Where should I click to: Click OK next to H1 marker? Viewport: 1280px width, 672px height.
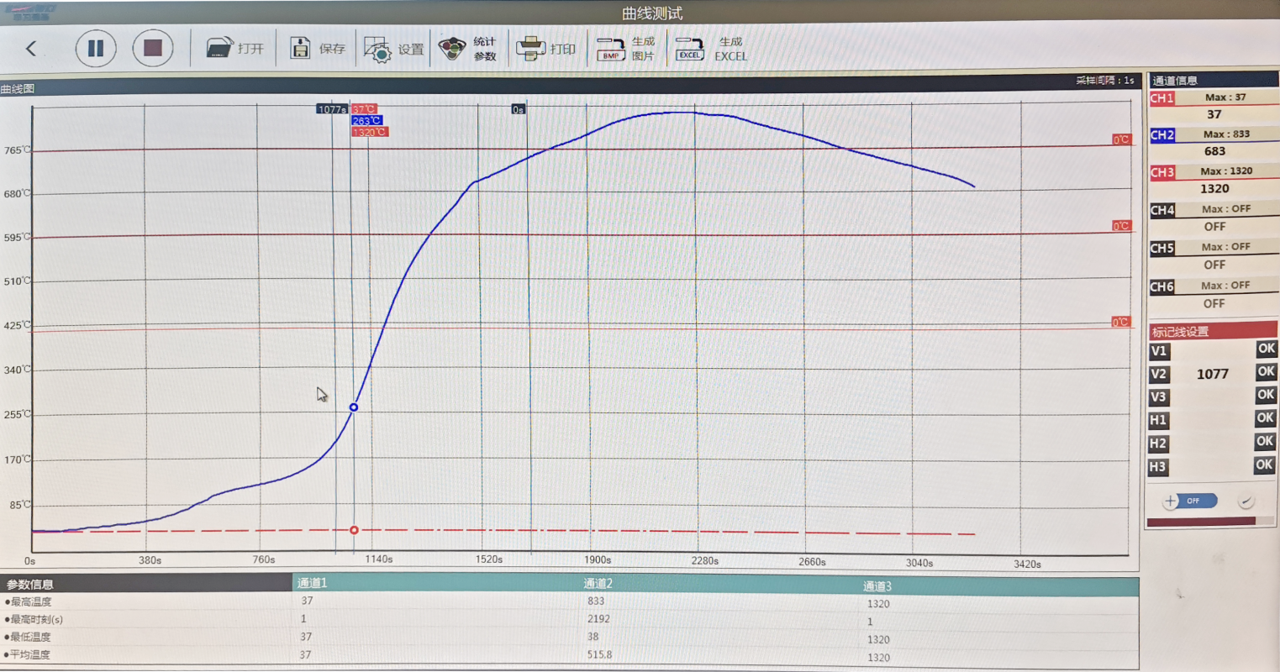tap(1266, 417)
